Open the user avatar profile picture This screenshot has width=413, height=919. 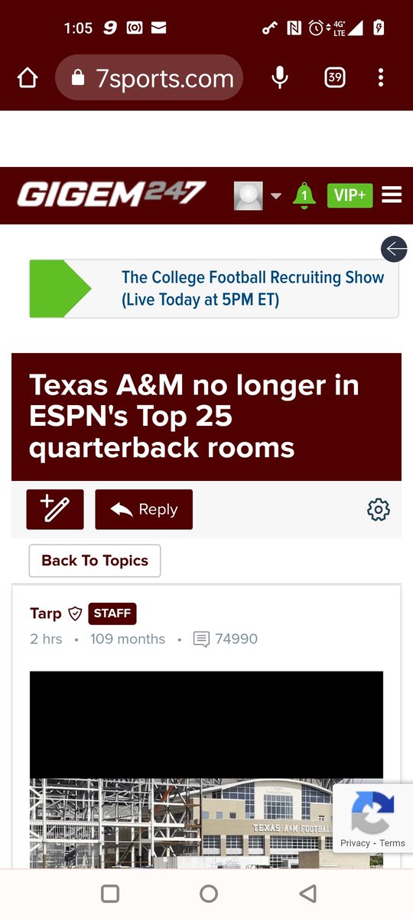(248, 196)
